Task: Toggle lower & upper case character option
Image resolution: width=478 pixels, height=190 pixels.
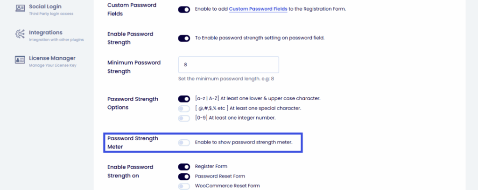Action: (x=184, y=99)
